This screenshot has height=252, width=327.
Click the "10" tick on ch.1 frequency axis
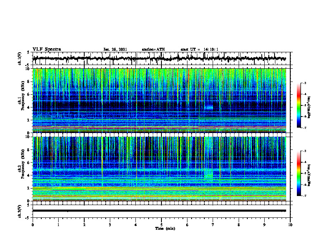[28, 69]
